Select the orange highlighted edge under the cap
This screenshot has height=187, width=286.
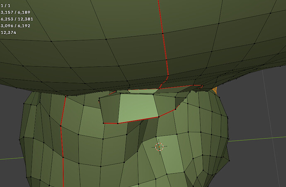pyautogui.click(x=215, y=91)
